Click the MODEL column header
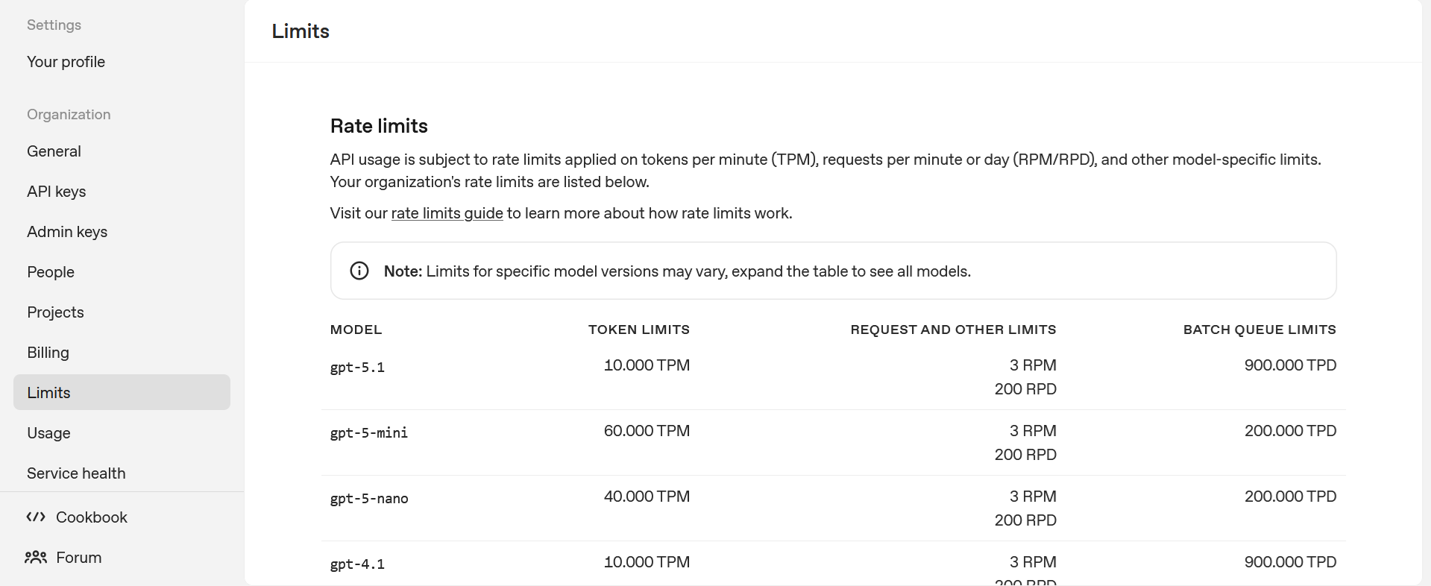 [x=356, y=330]
